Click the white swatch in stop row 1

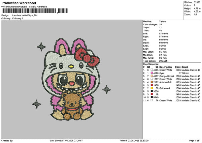[152, 70]
